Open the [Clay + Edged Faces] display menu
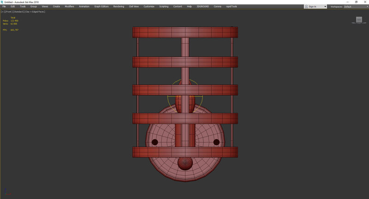The height and width of the screenshot is (199, 369). (36, 11)
